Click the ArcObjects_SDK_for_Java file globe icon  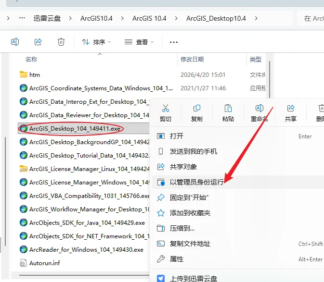(x=24, y=222)
